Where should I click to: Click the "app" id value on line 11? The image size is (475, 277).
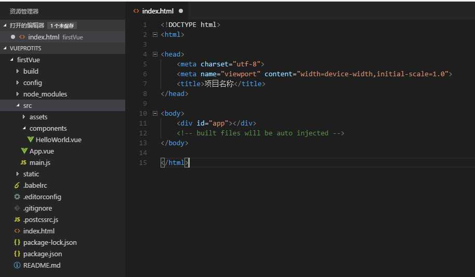click(x=218, y=123)
